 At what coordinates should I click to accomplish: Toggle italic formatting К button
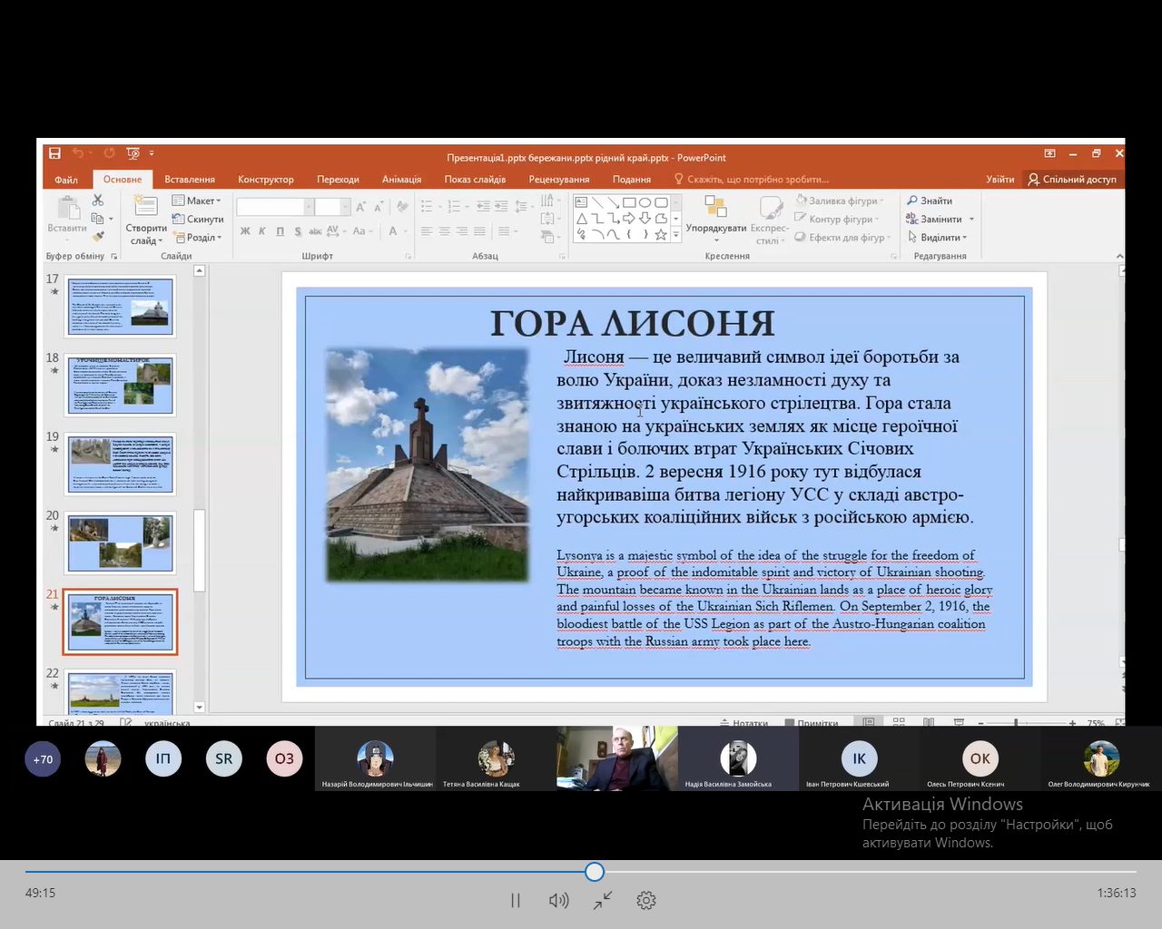(x=262, y=231)
